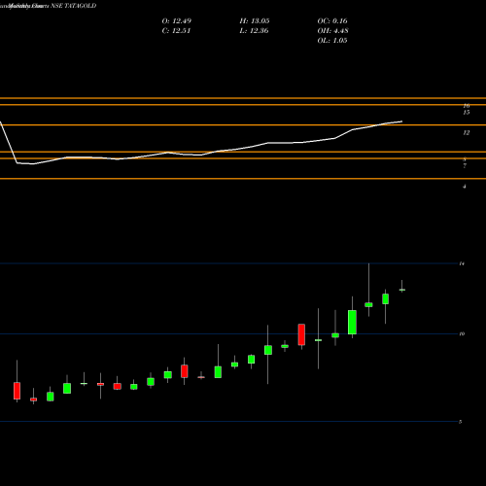Select the OH: 4.48 reading
The image size is (486, 486).
[x=333, y=31]
